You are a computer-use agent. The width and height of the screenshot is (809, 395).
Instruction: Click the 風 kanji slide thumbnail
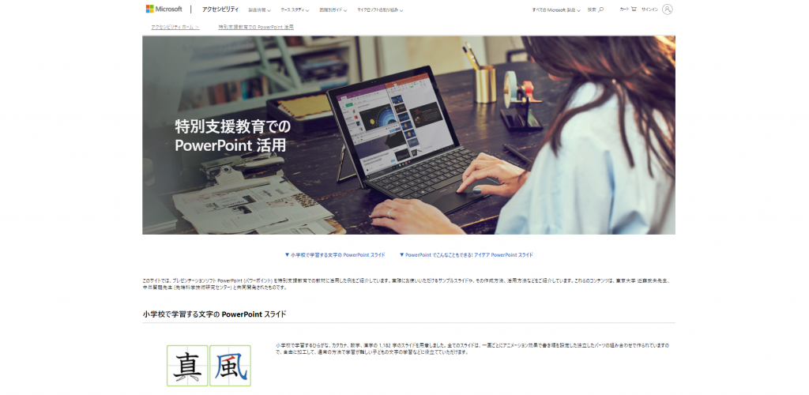[230, 366]
